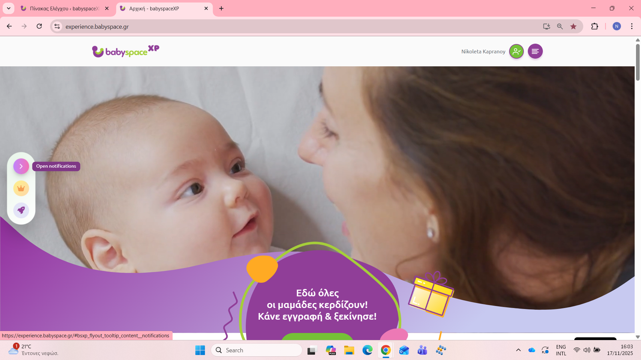The image size is (641, 360).
Task: Click the zoom magnifier icon in address bar
Action: [560, 26]
